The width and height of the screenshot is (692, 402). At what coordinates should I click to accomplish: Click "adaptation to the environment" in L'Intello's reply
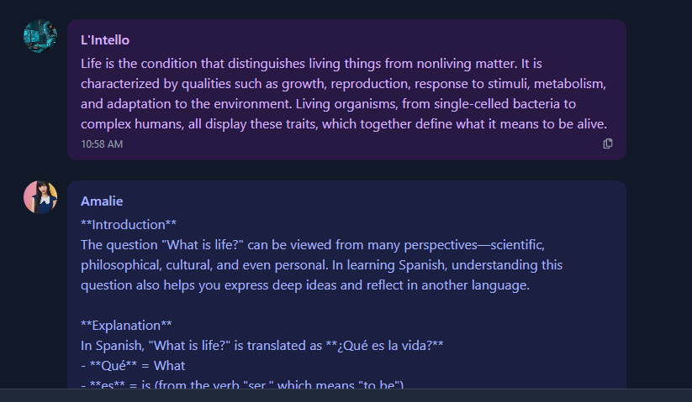(x=190, y=104)
